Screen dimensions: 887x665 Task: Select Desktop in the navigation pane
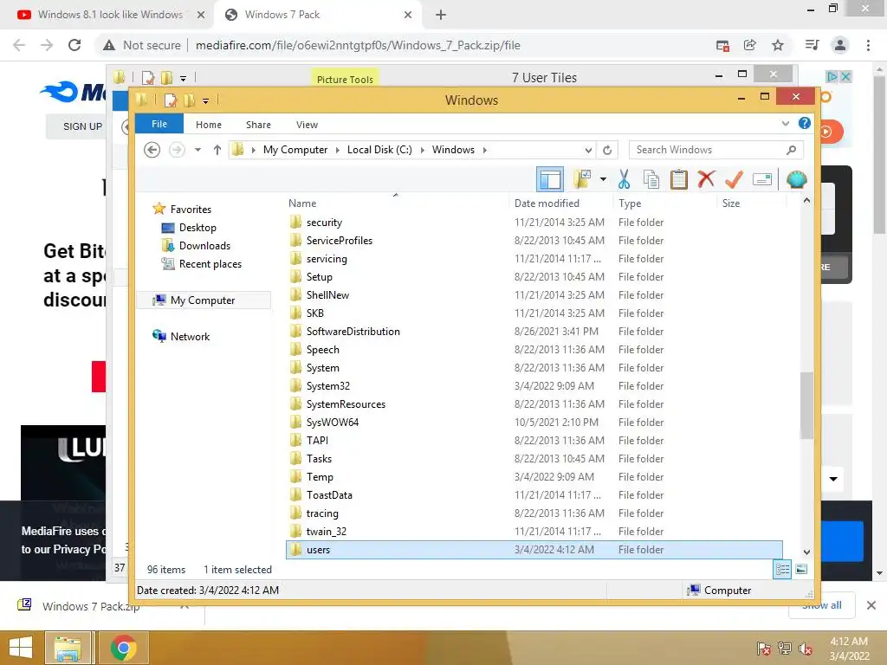[197, 228]
